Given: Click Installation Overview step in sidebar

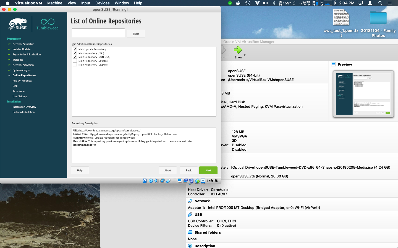Looking at the screenshot, I should [x=24, y=107].
